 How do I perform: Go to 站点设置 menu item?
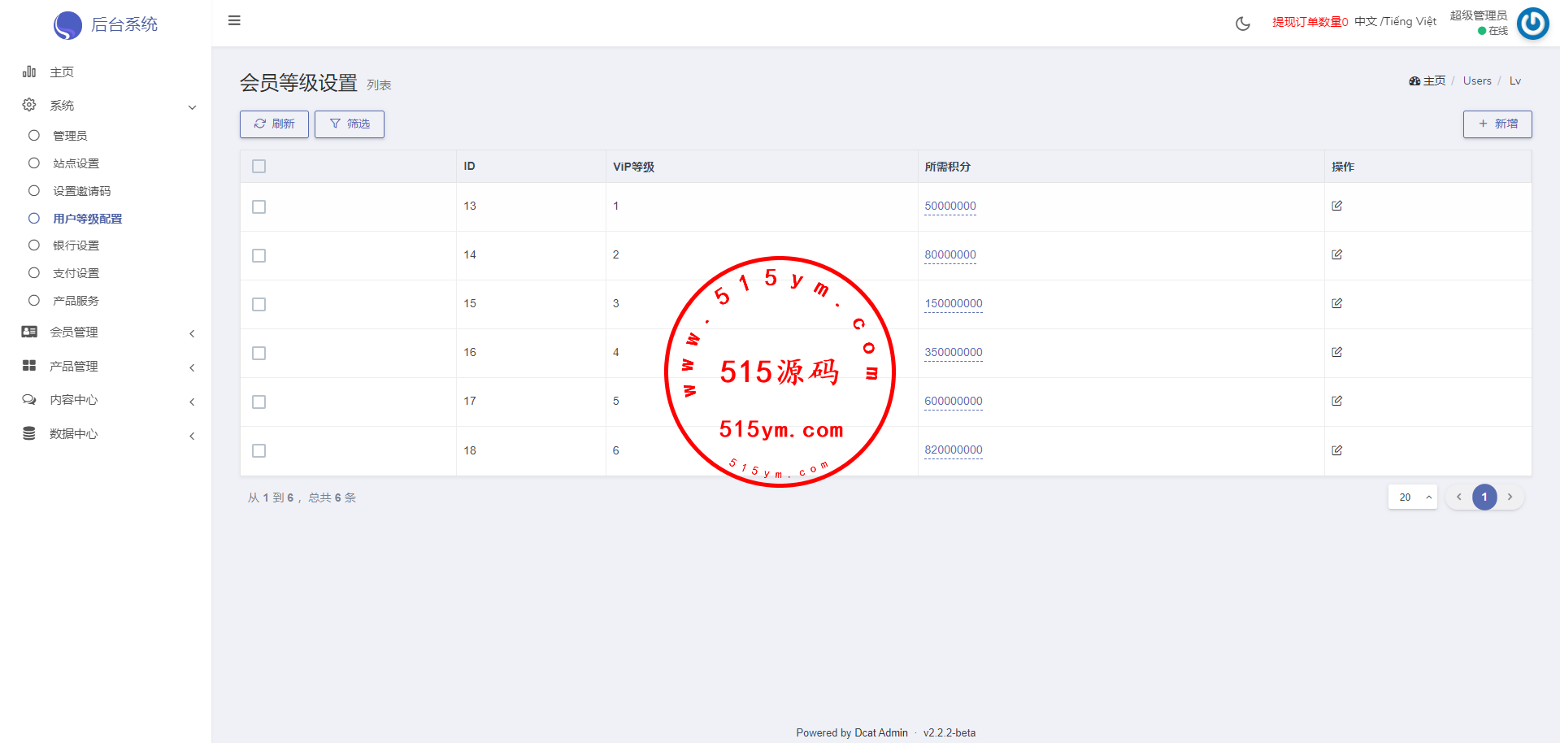coord(76,163)
